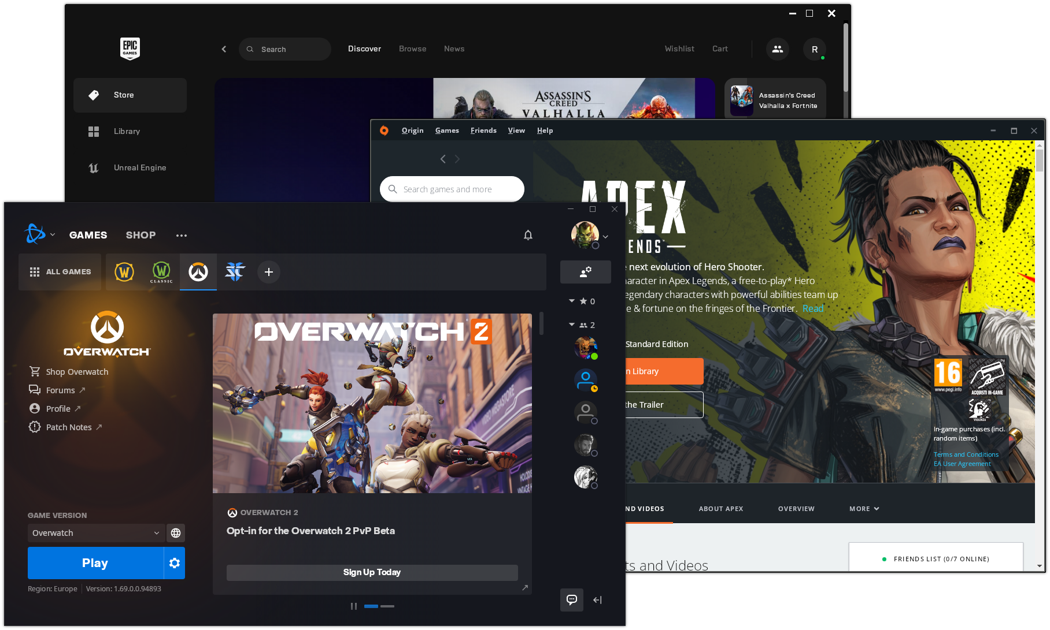Open Play options gear settings

(175, 563)
